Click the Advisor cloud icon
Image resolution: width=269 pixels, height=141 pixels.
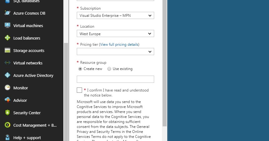(x=7, y=100)
